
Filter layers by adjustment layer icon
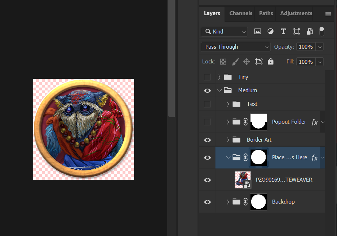270,32
